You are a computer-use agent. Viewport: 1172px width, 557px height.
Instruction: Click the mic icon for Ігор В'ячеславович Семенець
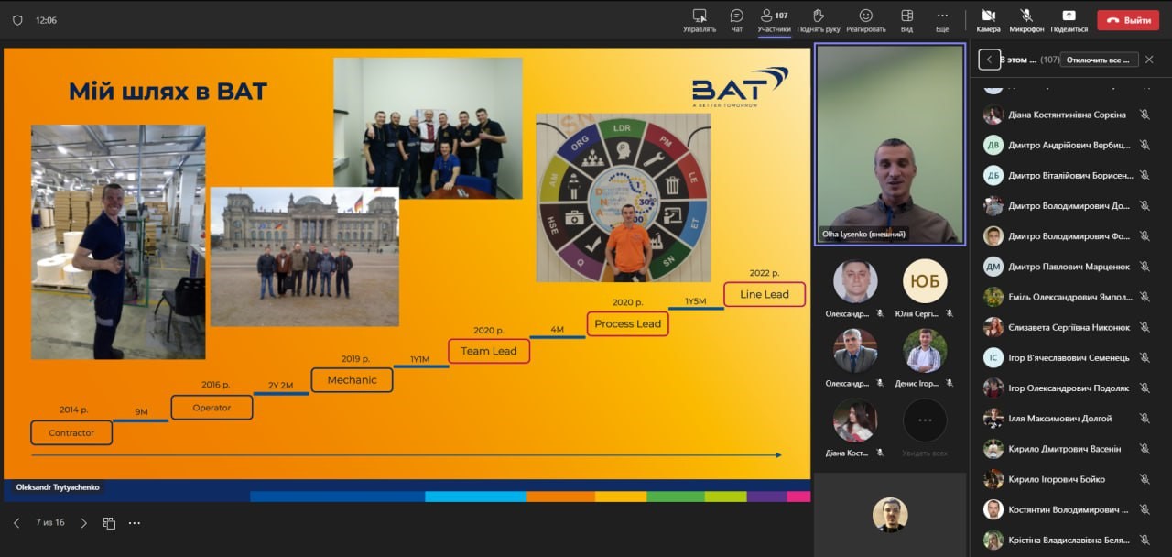[1145, 357]
